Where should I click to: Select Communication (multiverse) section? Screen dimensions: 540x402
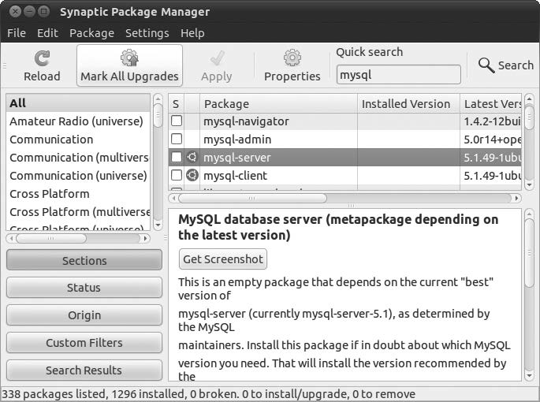78,158
